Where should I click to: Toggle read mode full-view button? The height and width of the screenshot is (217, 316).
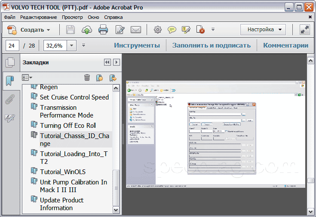[x=305, y=30]
